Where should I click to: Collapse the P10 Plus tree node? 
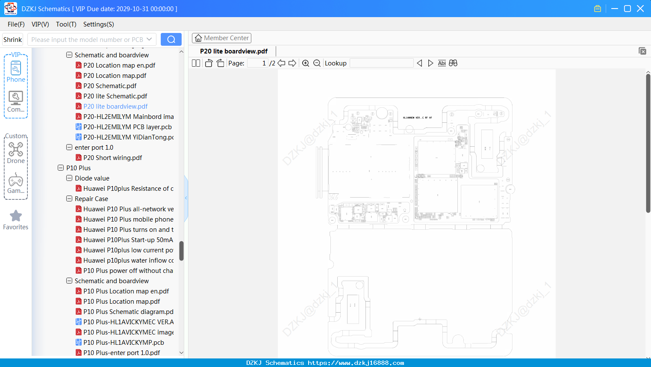[x=61, y=168]
